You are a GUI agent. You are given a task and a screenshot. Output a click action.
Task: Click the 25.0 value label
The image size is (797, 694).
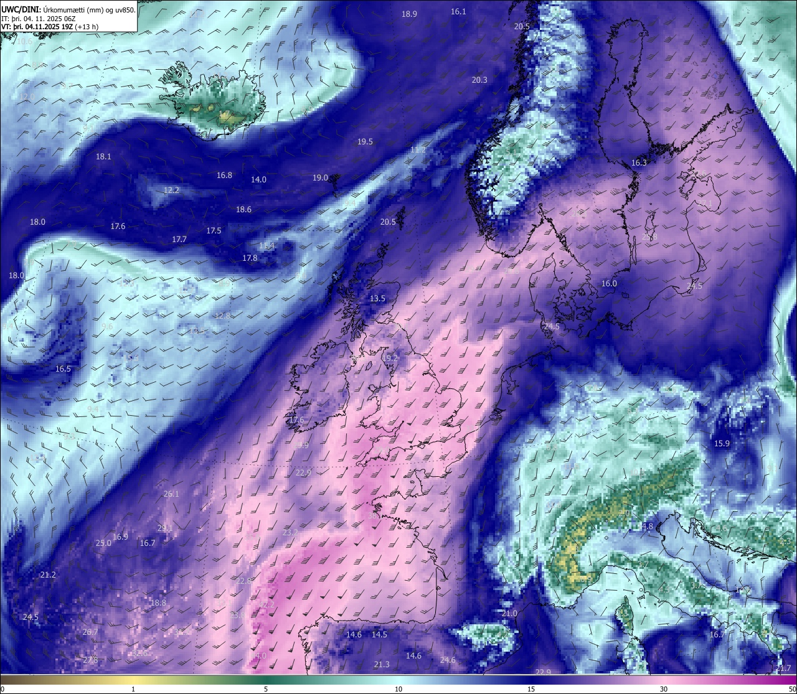103,543
